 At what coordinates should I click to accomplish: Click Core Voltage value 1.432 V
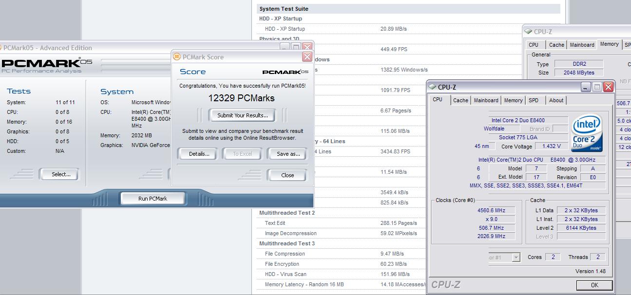[551, 146]
